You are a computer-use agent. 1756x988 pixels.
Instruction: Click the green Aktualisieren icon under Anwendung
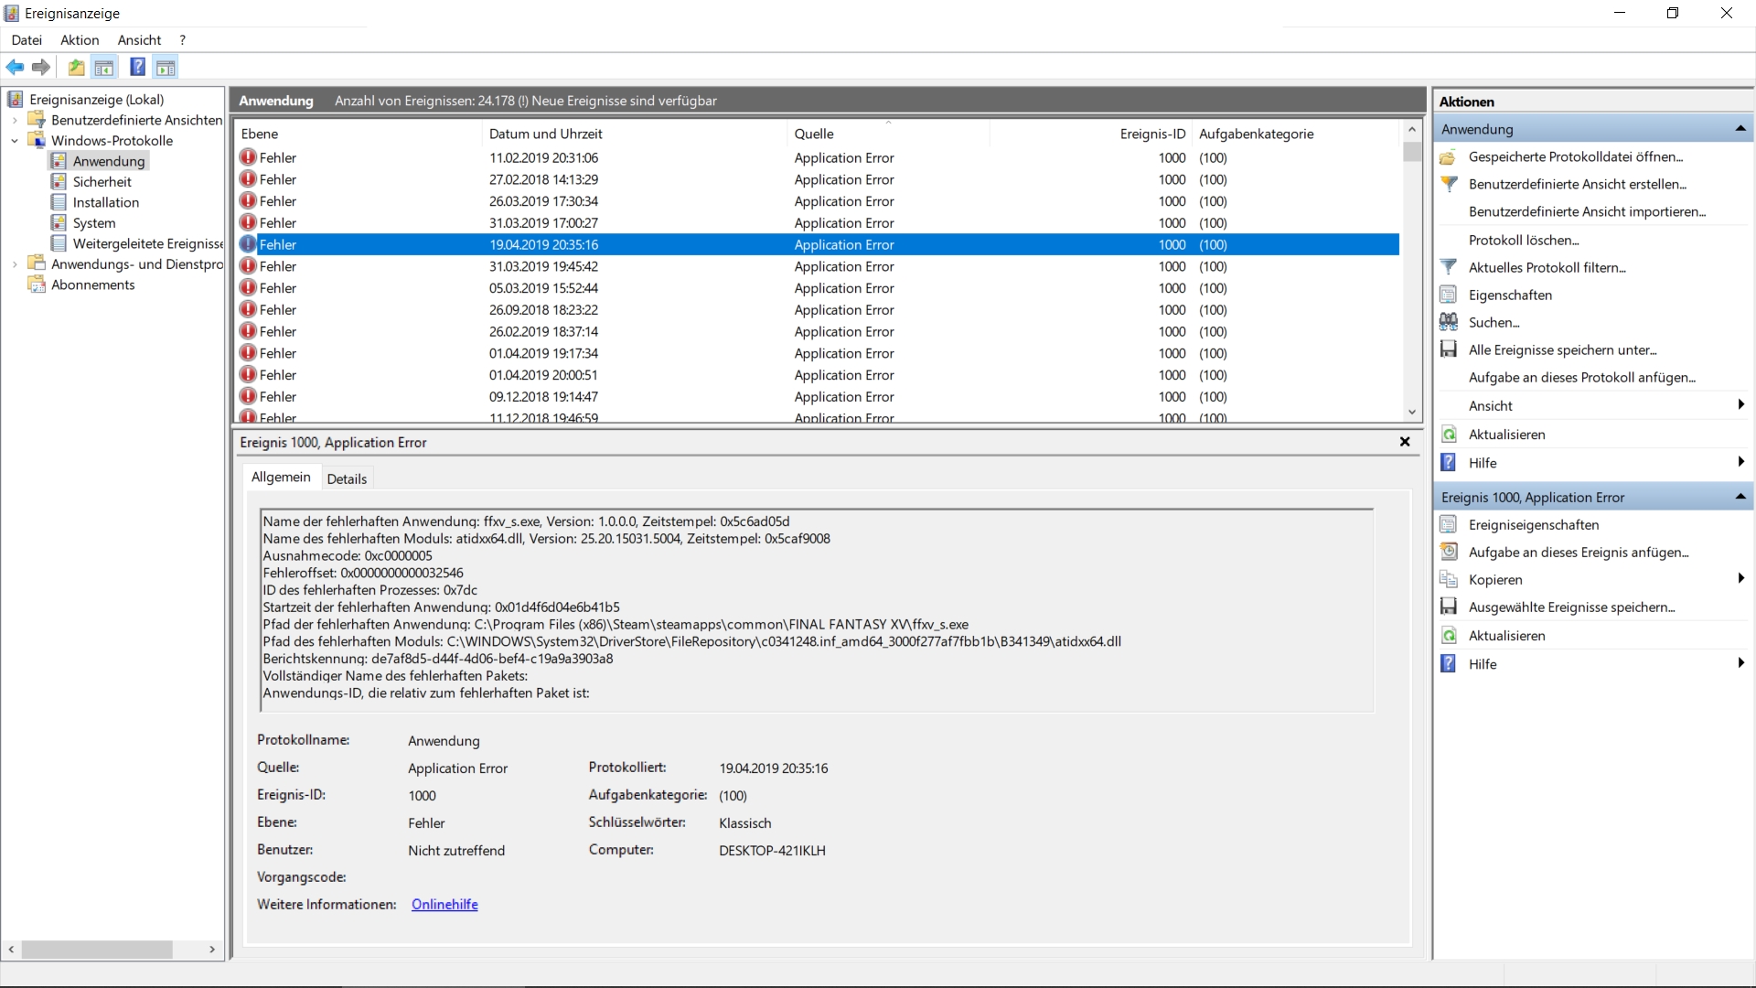coord(1449,435)
